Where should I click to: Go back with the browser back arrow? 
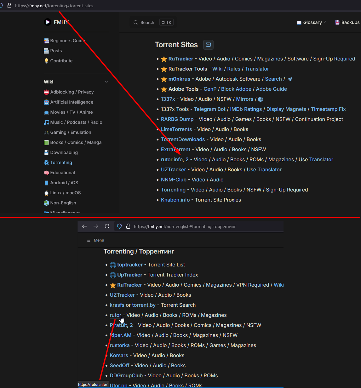point(84,226)
